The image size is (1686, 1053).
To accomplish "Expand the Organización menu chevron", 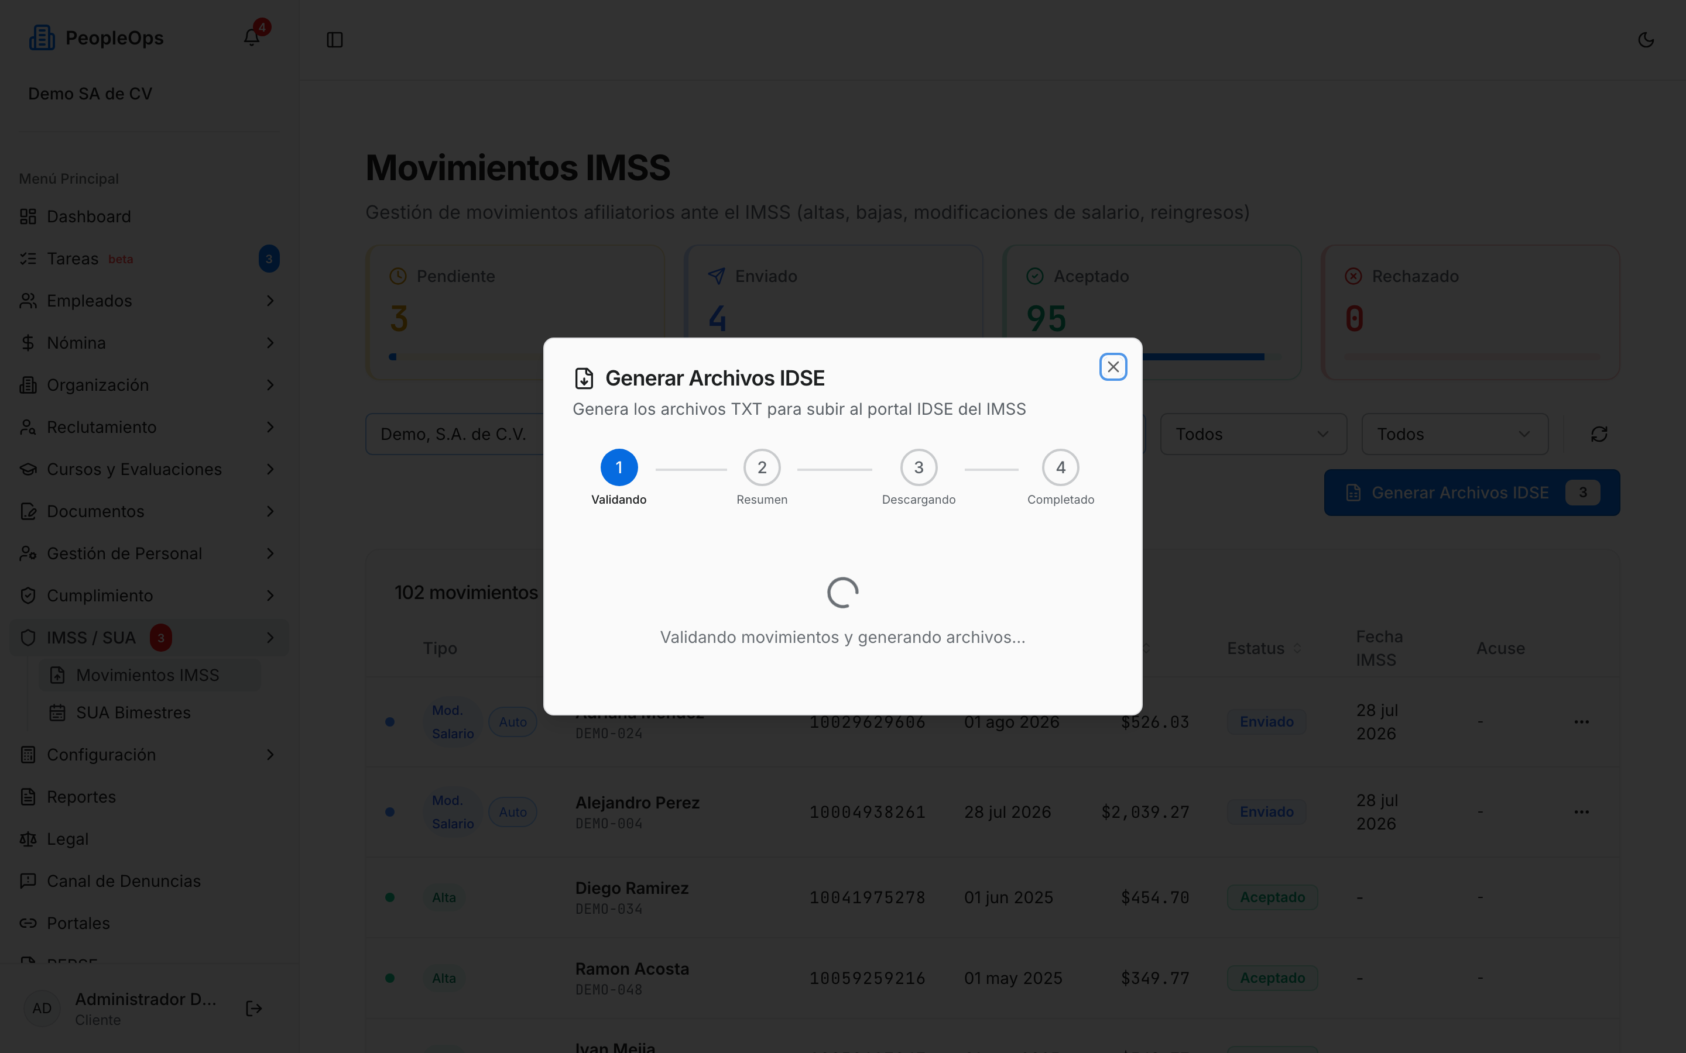I will click(270, 385).
